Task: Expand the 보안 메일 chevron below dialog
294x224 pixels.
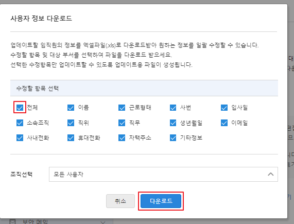Action: point(103,222)
